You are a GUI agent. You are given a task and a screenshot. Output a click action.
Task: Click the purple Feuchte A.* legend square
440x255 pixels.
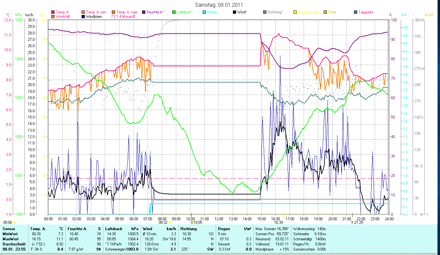coord(144,12)
